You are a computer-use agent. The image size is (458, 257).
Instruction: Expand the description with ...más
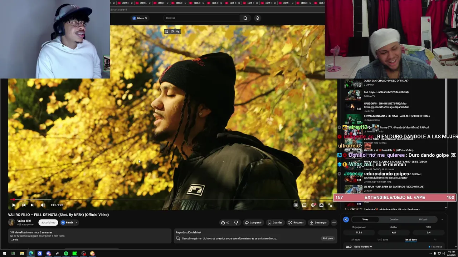click(14, 240)
